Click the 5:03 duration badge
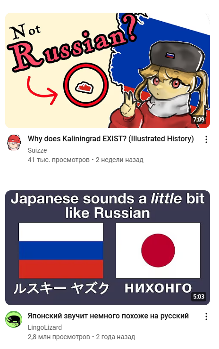Viewport: 219px width, 349px height. (199, 296)
